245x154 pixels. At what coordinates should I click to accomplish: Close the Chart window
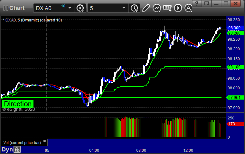coord(236,4)
